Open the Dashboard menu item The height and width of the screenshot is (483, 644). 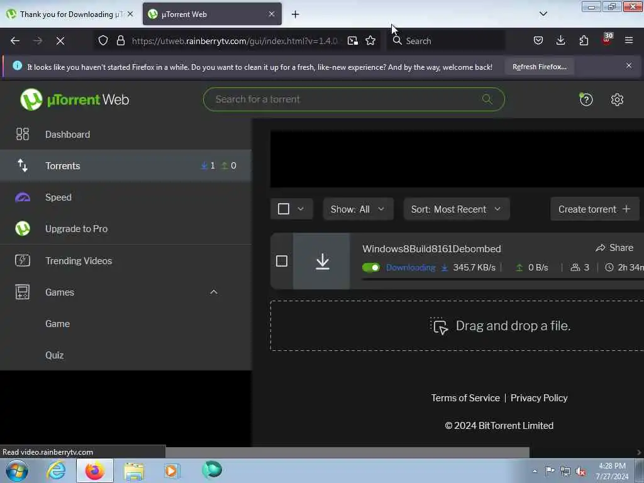126,135
